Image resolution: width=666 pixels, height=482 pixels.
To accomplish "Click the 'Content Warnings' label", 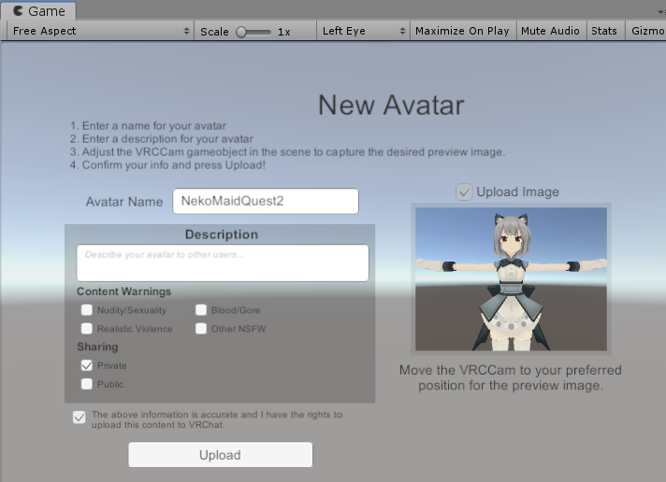I will point(124,291).
